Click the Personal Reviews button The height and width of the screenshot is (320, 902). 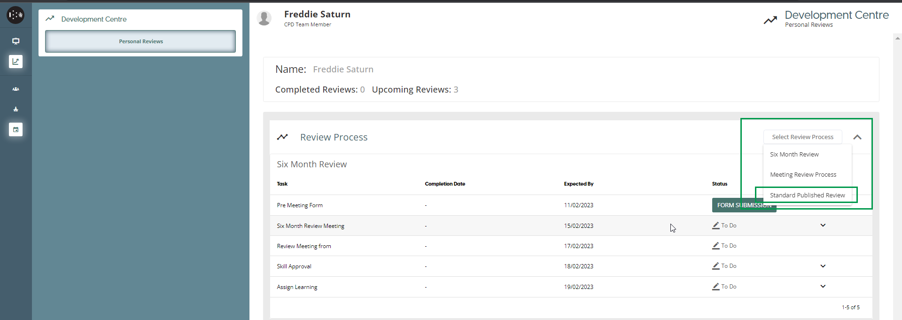coord(140,41)
